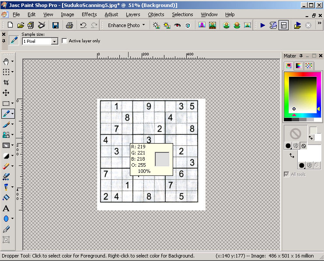The height and width of the screenshot is (261, 324).
Task: Click the Red Eye removal icon
Action: [x=178, y=25]
